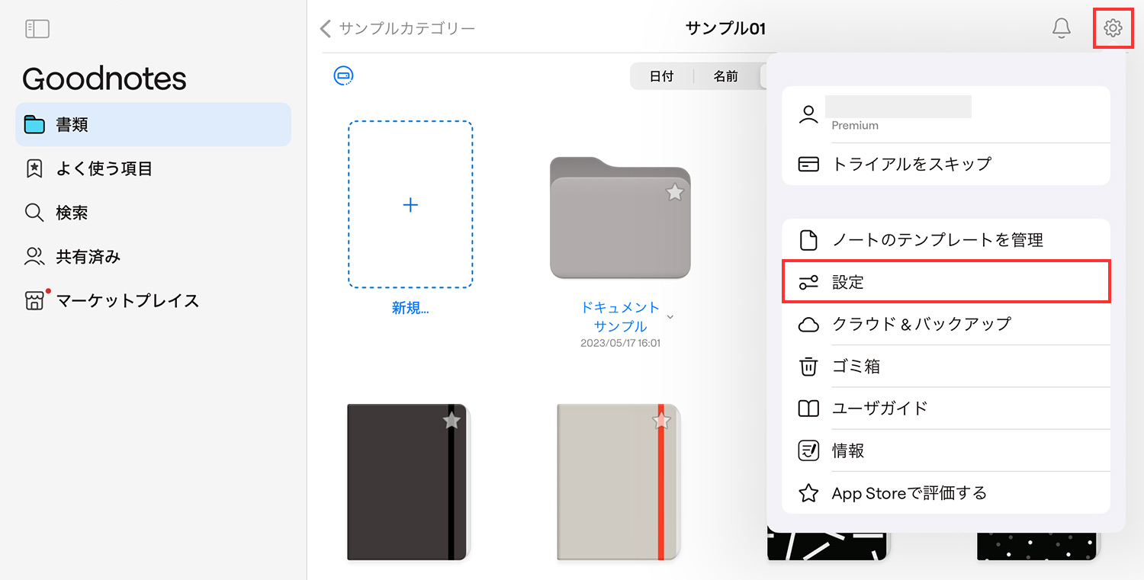Open the beige notebook with red band
This screenshot has height=580, width=1144.
[617, 482]
